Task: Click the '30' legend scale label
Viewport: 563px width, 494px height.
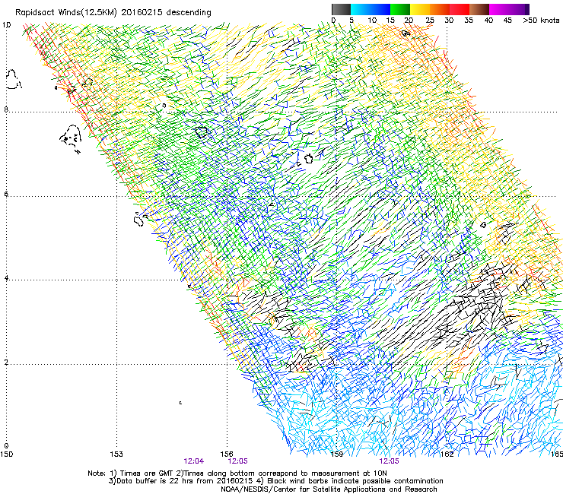Action: [449, 21]
